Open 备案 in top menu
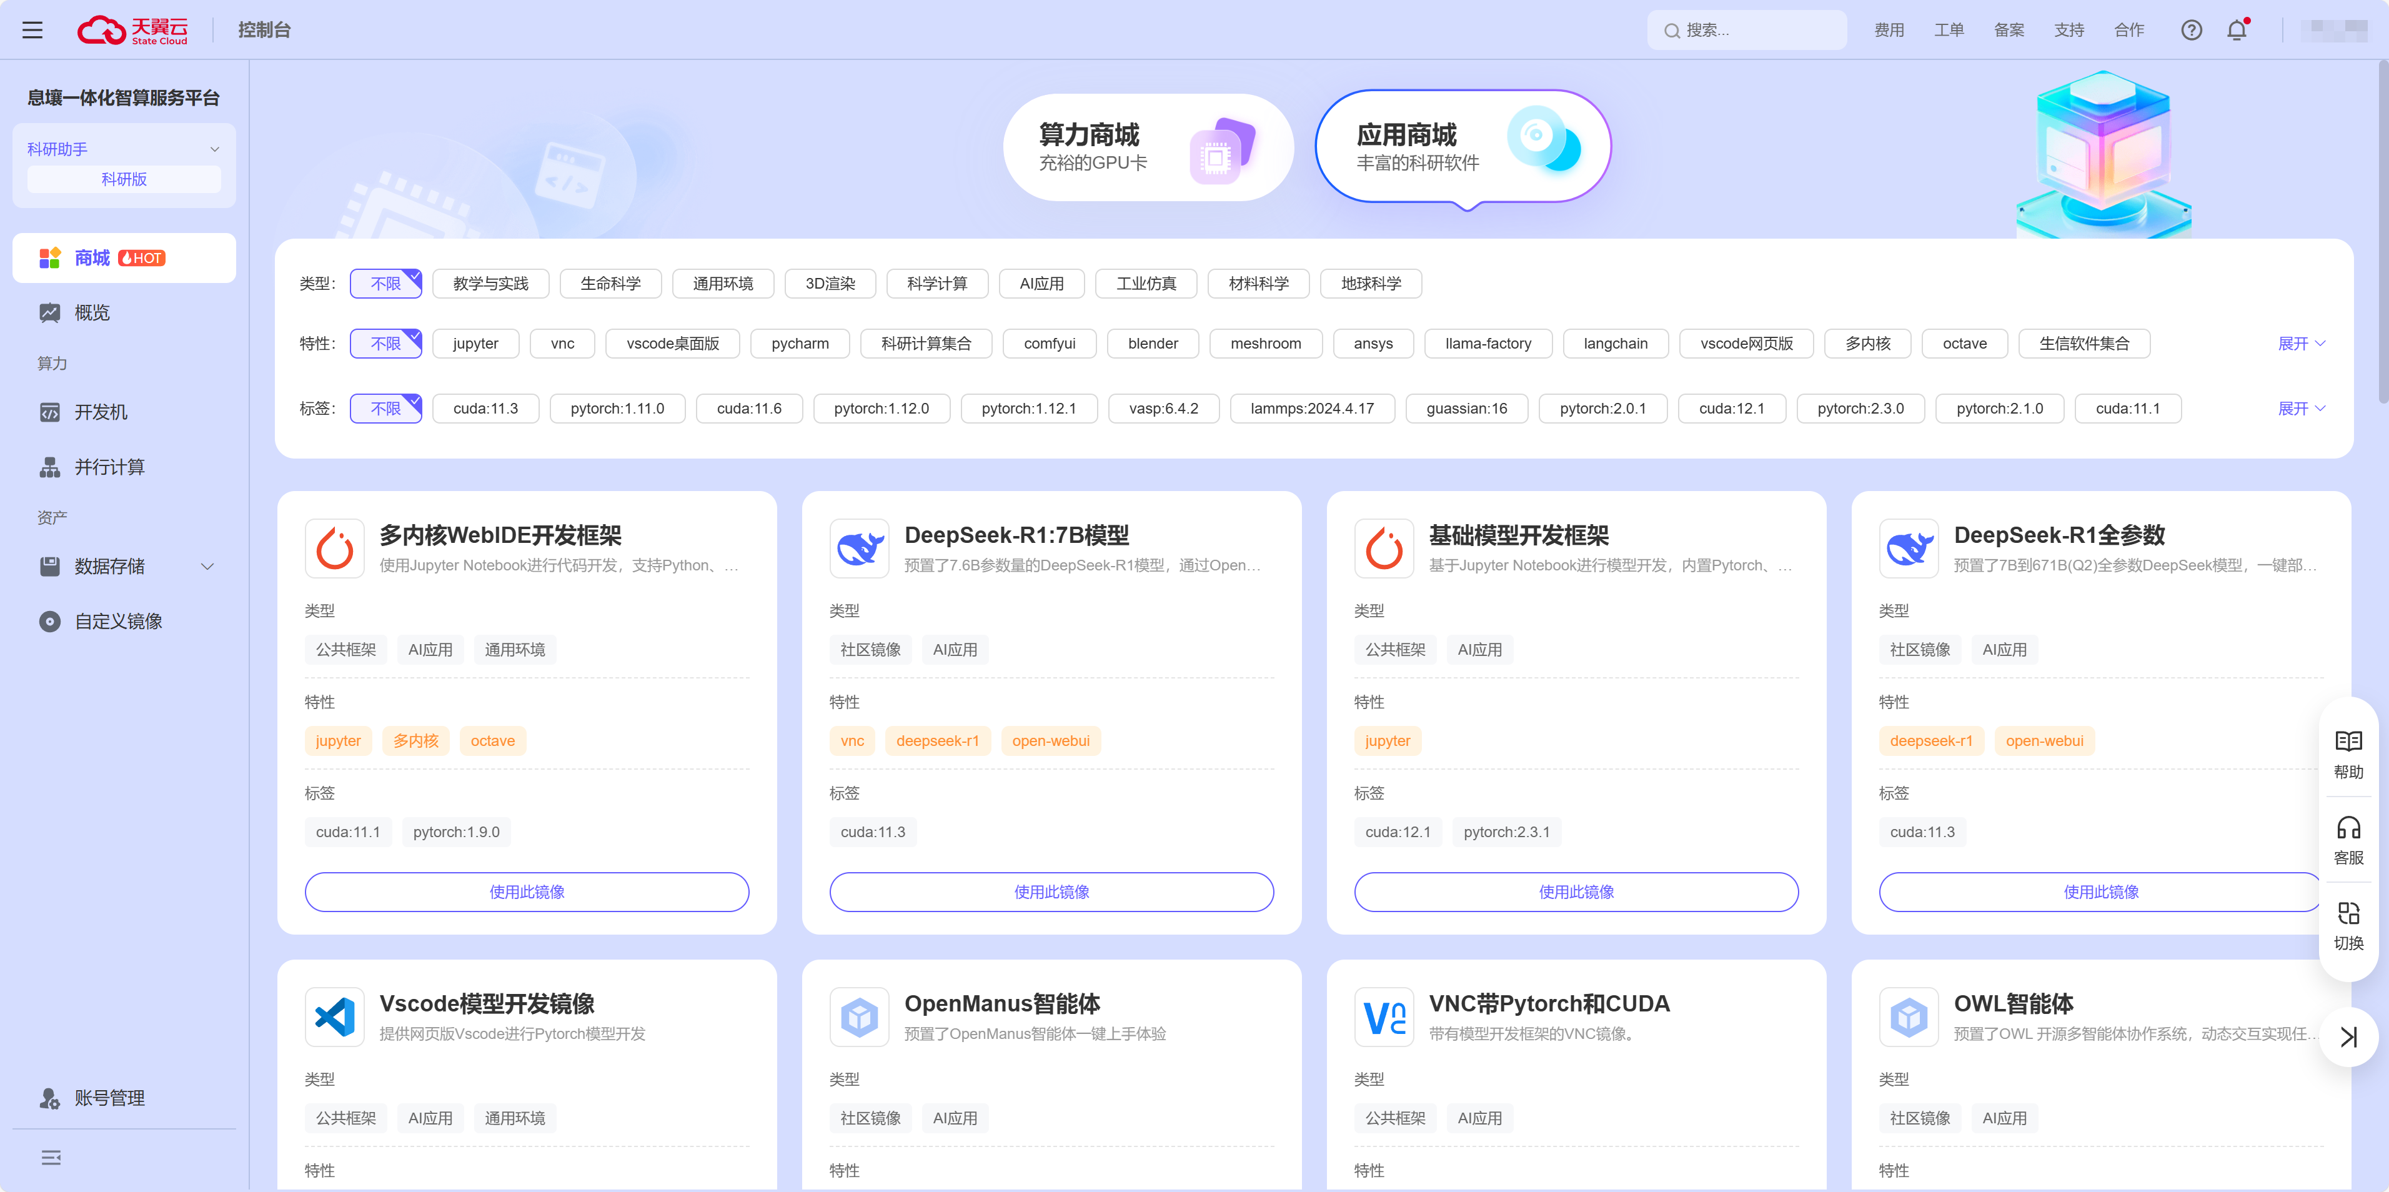2389x1192 pixels. [2010, 30]
